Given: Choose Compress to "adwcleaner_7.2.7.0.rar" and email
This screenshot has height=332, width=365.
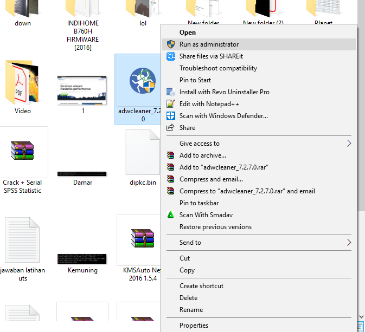Looking at the screenshot, I should [x=259, y=191].
